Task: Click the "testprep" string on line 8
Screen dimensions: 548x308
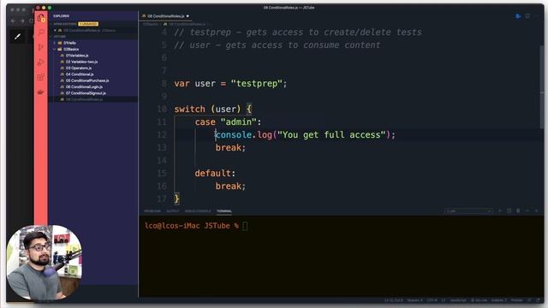Action: pyautogui.click(x=256, y=84)
